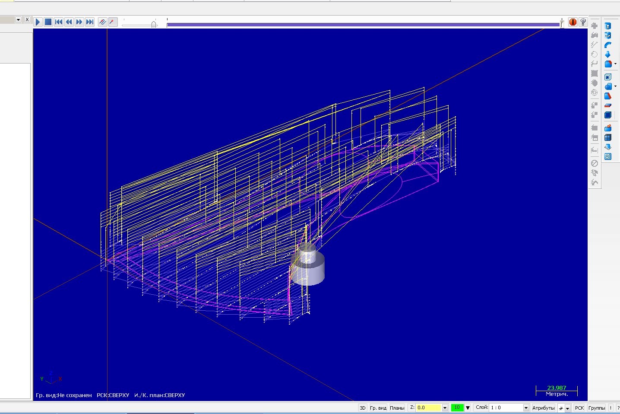Image resolution: width=620 pixels, height=414 pixels.
Task: Open the Гр. вид menu
Action: point(378,408)
